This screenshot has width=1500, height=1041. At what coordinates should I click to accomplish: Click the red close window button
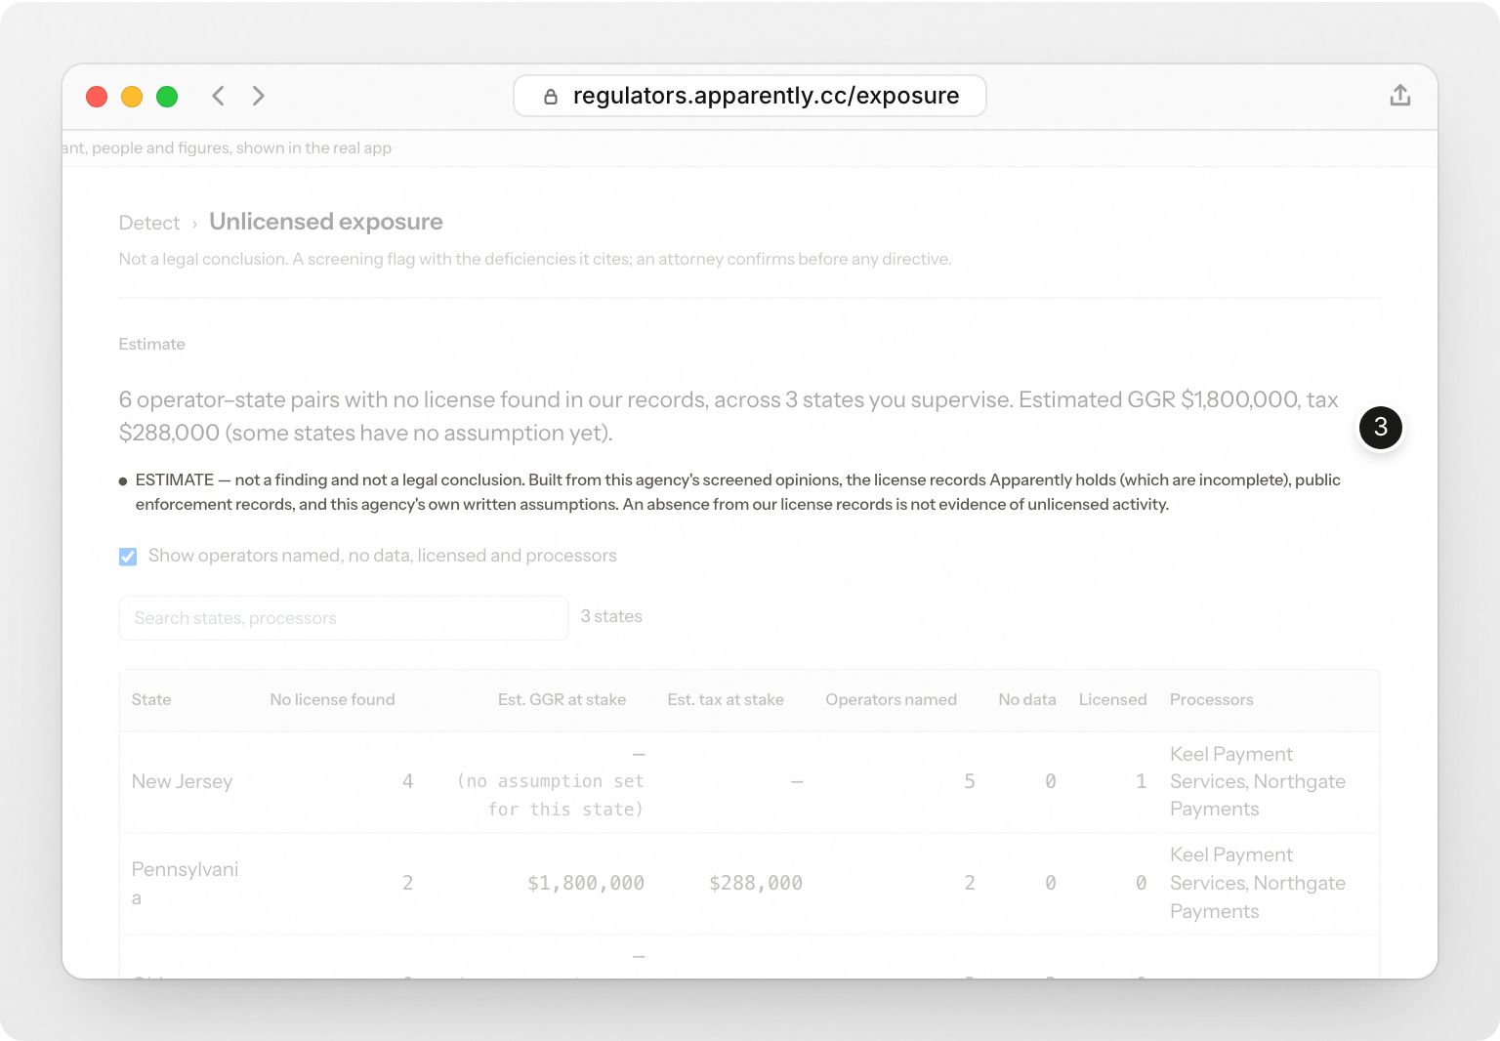97,96
